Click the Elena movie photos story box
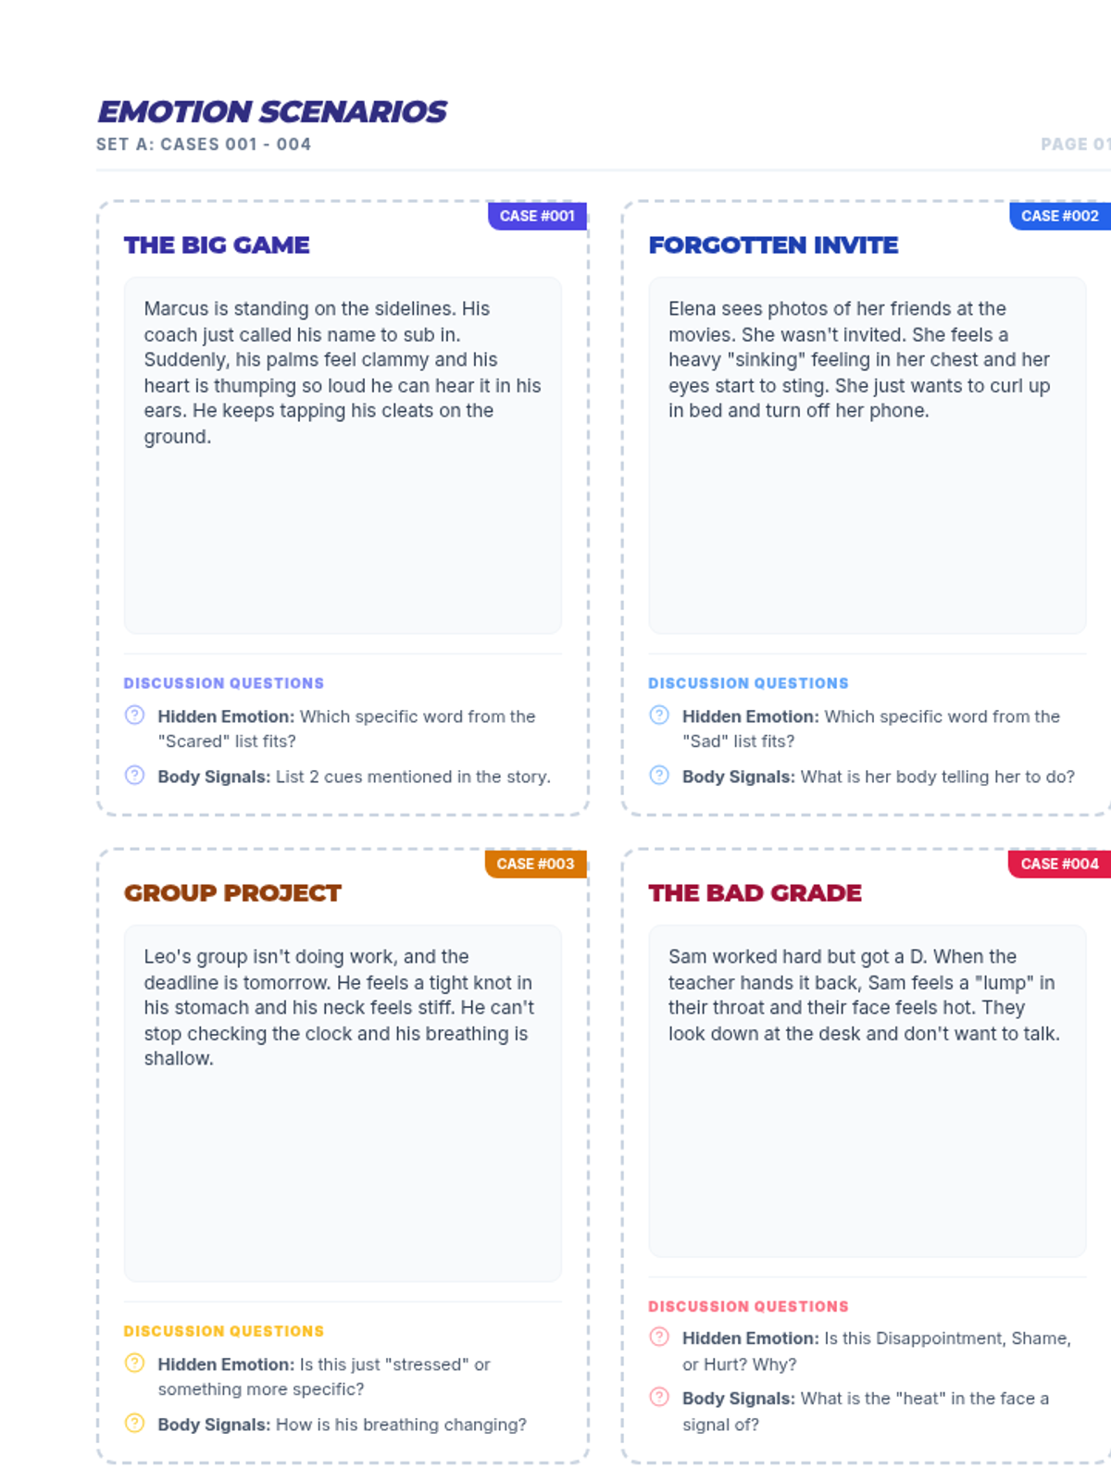1111x1481 pixels. click(x=867, y=455)
